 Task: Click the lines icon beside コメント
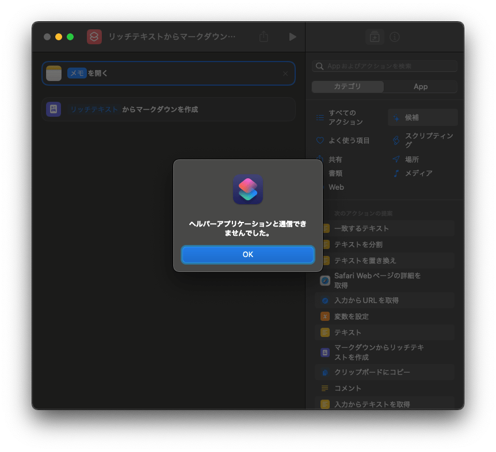325,389
